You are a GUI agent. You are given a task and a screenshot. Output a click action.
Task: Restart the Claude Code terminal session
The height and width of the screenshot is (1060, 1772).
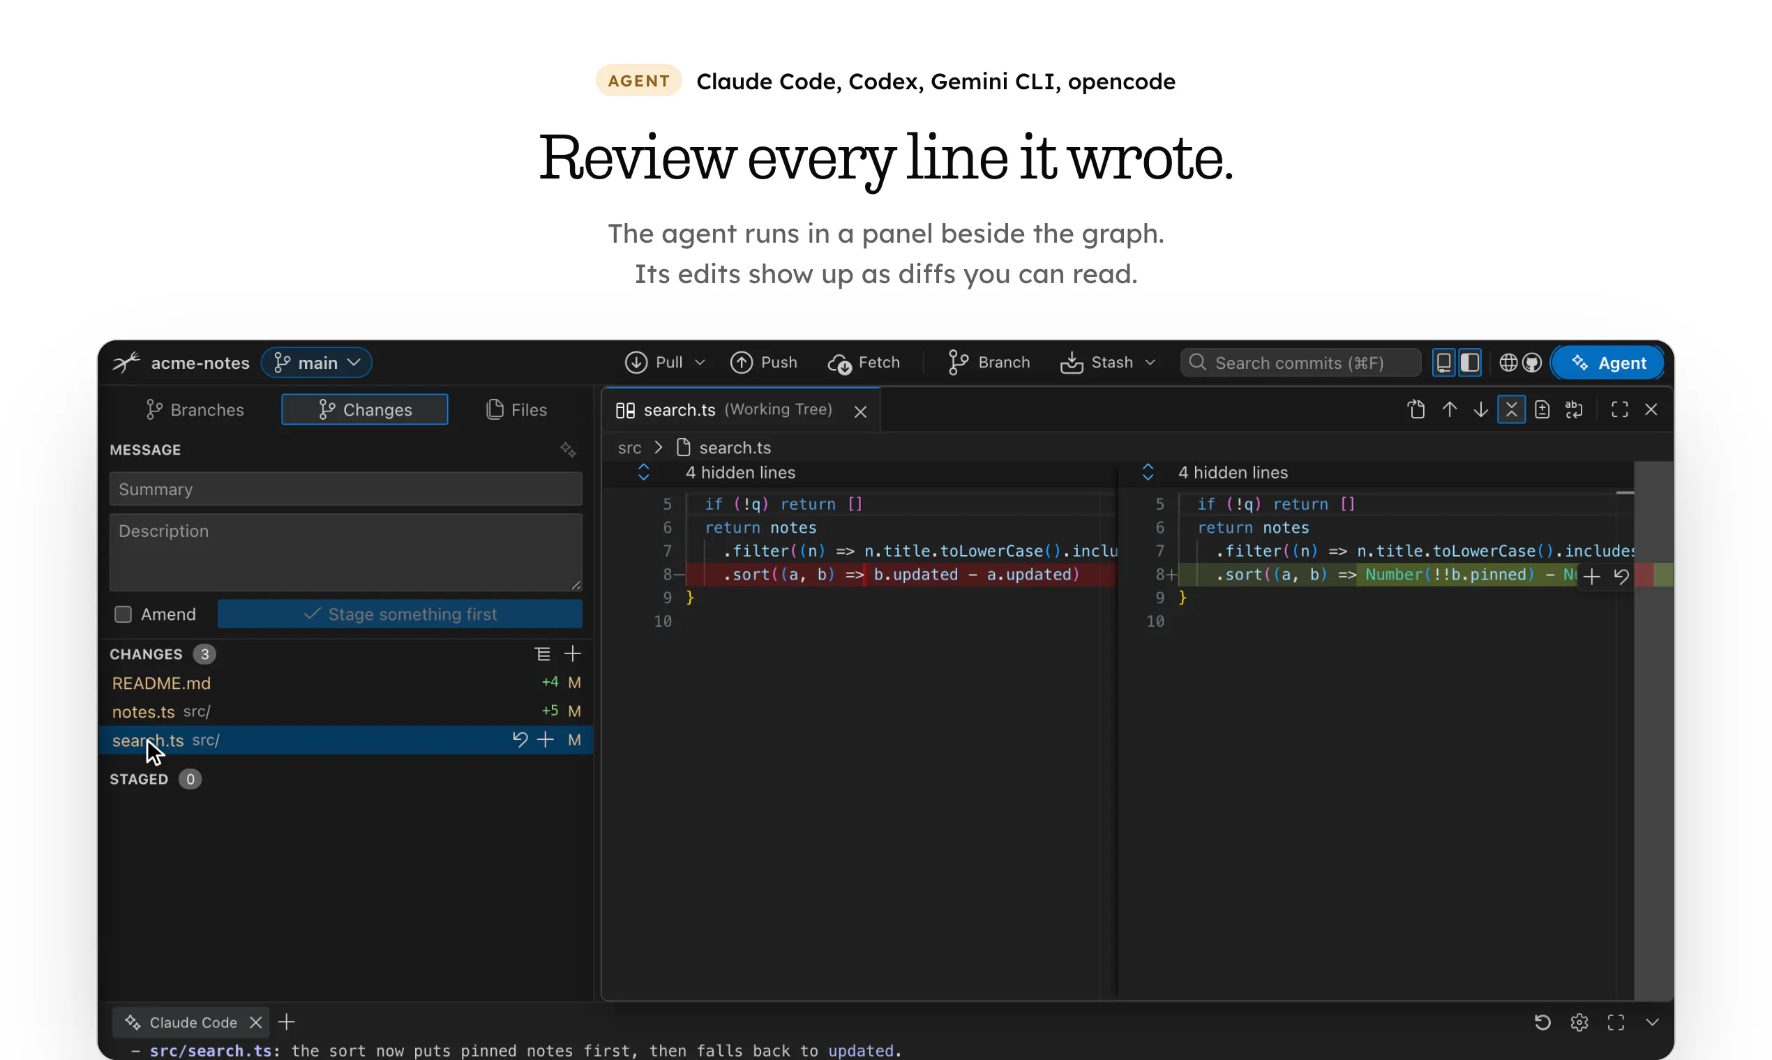pos(1542,1022)
